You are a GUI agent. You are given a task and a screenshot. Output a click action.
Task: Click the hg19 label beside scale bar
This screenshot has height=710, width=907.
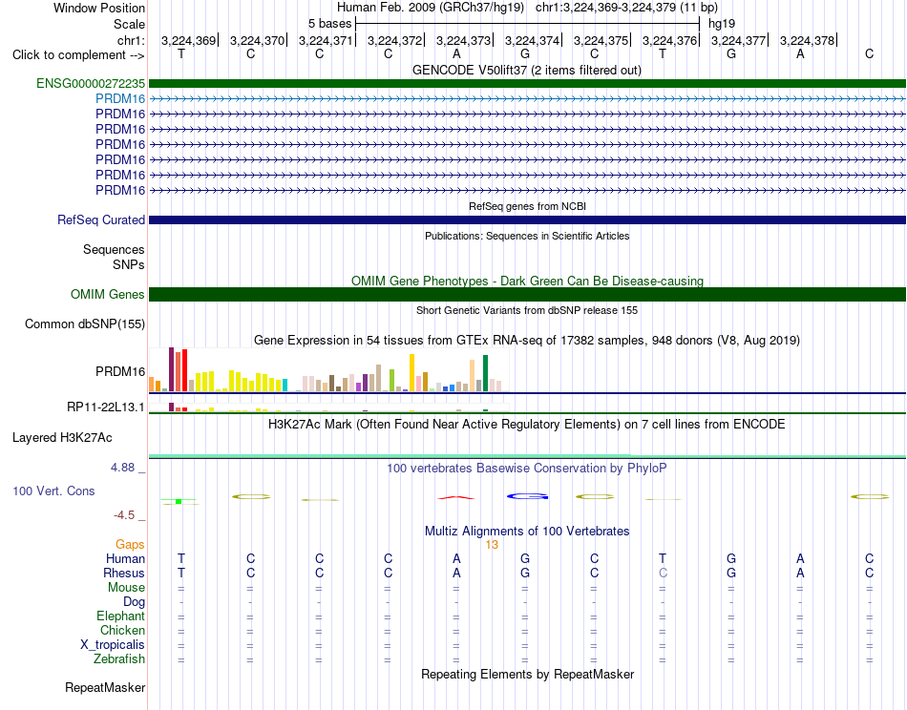coord(722,24)
